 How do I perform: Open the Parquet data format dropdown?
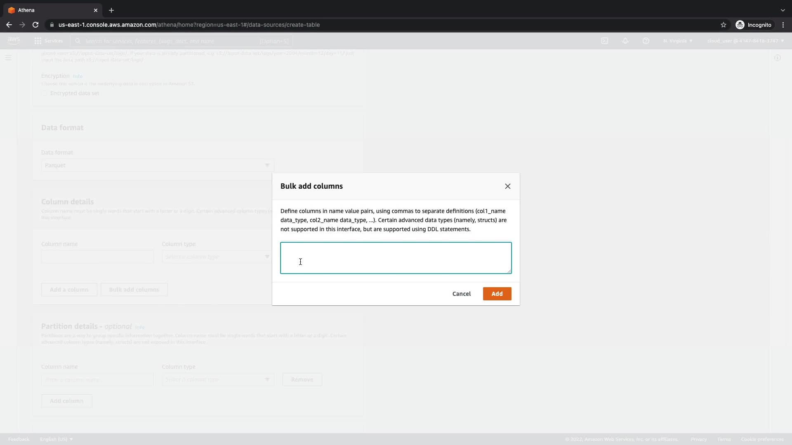[157, 165]
